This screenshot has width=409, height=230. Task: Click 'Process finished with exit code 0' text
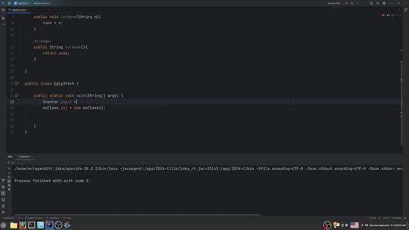pos(51,181)
